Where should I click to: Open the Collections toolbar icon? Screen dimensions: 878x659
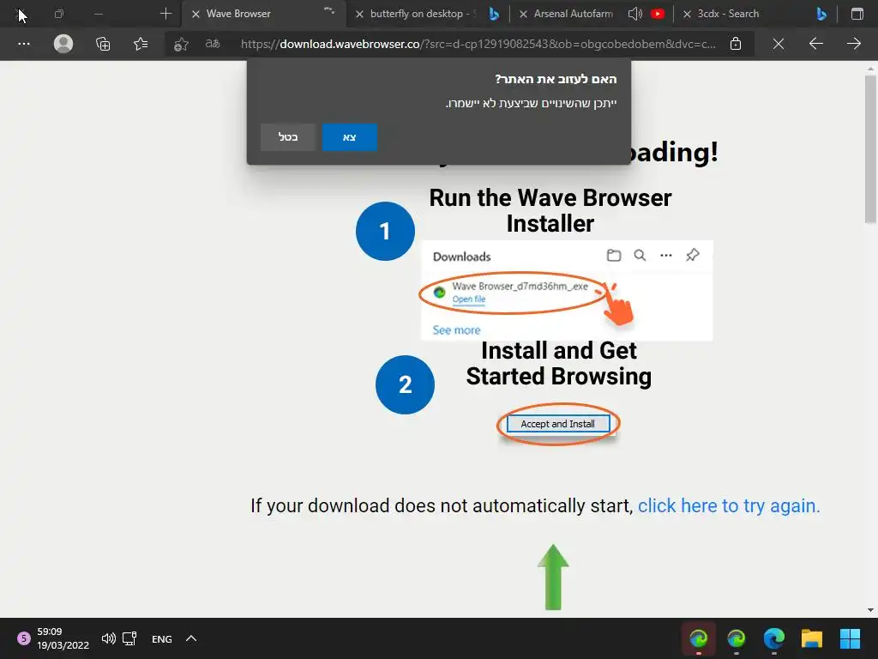(103, 44)
